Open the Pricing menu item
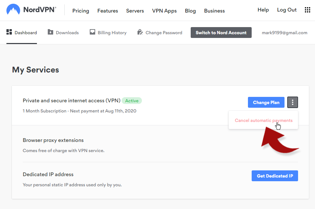315x209 pixels. coord(81,11)
